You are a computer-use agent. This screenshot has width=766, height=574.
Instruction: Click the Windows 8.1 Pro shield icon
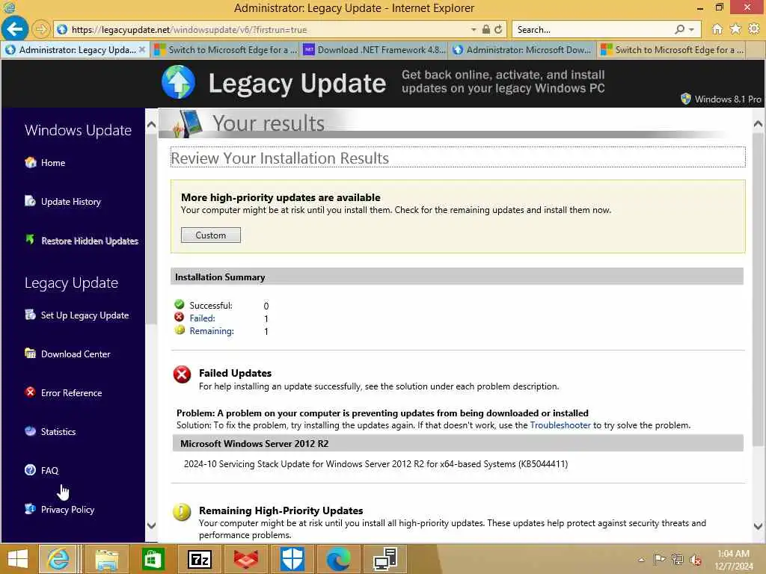pos(685,99)
